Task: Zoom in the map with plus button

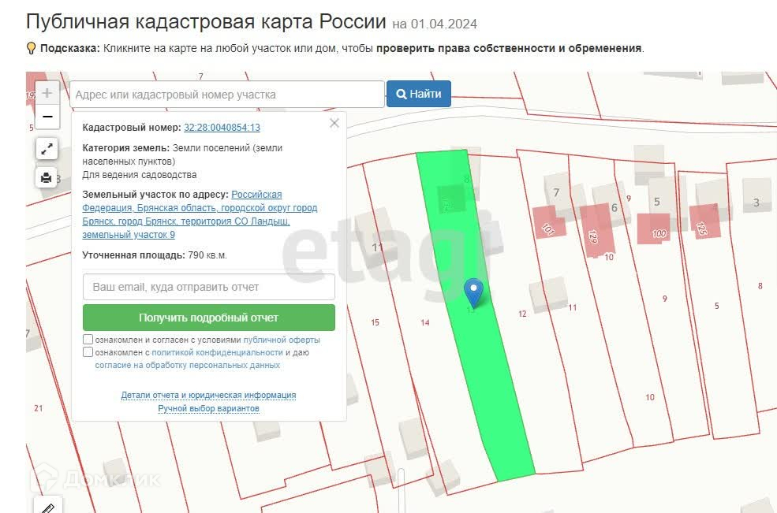Action: (x=47, y=93)
